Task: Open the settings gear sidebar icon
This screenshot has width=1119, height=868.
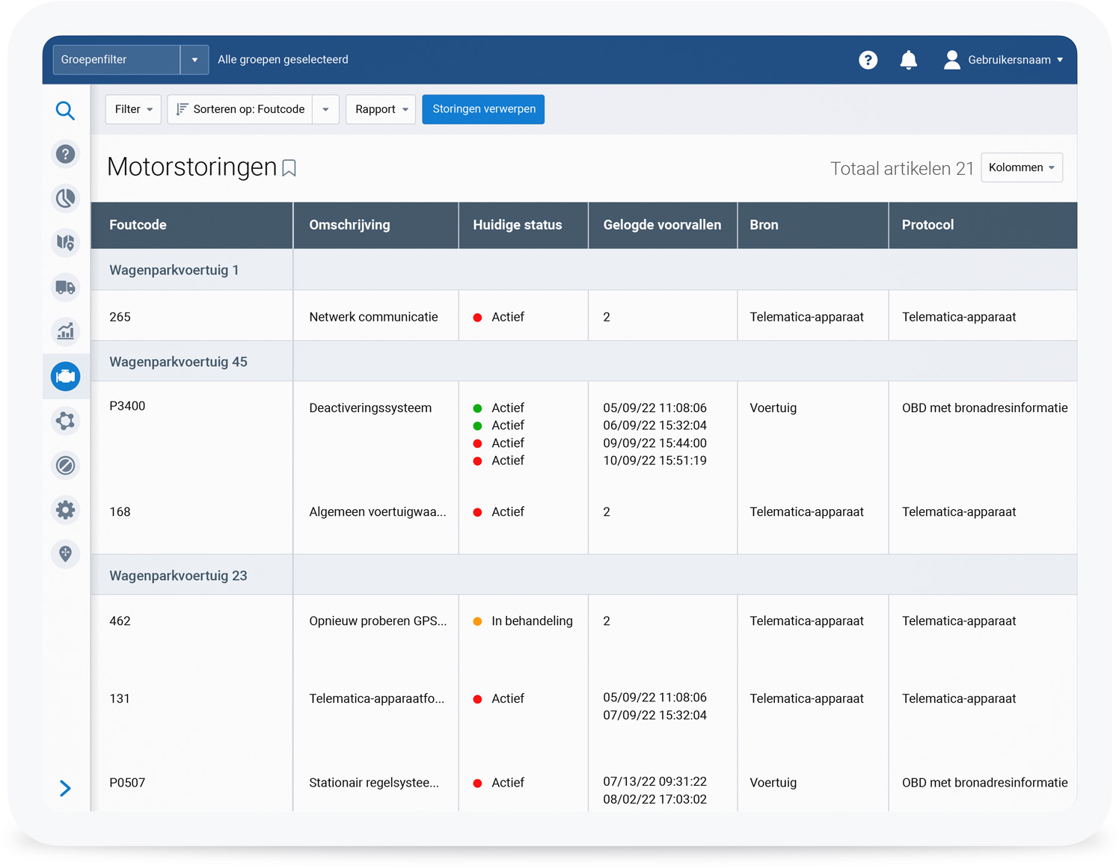Action: click(66, 510)
